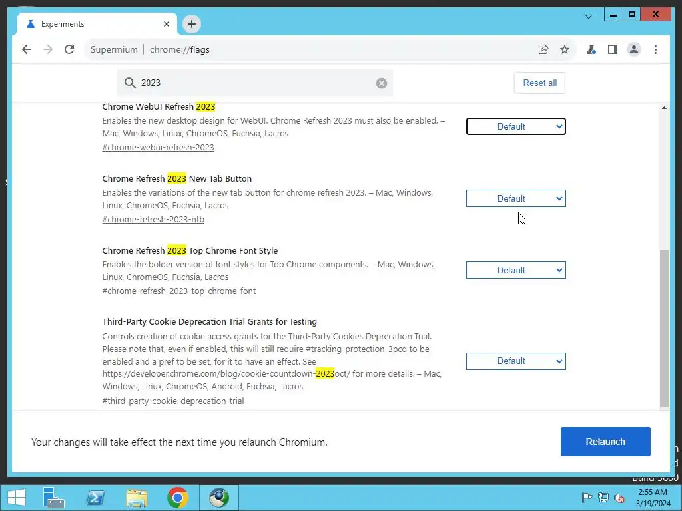Open a new tab with the plus button

click(192, 24)
